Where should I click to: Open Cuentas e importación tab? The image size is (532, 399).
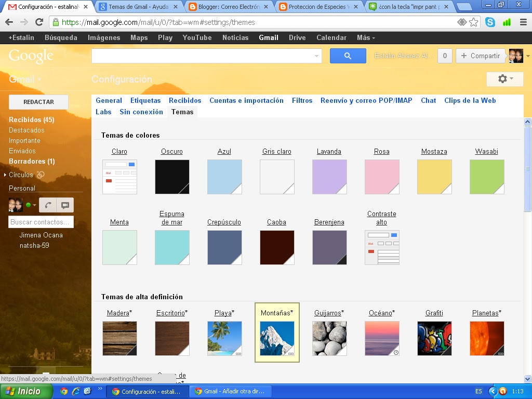click(x=246, y=100)
